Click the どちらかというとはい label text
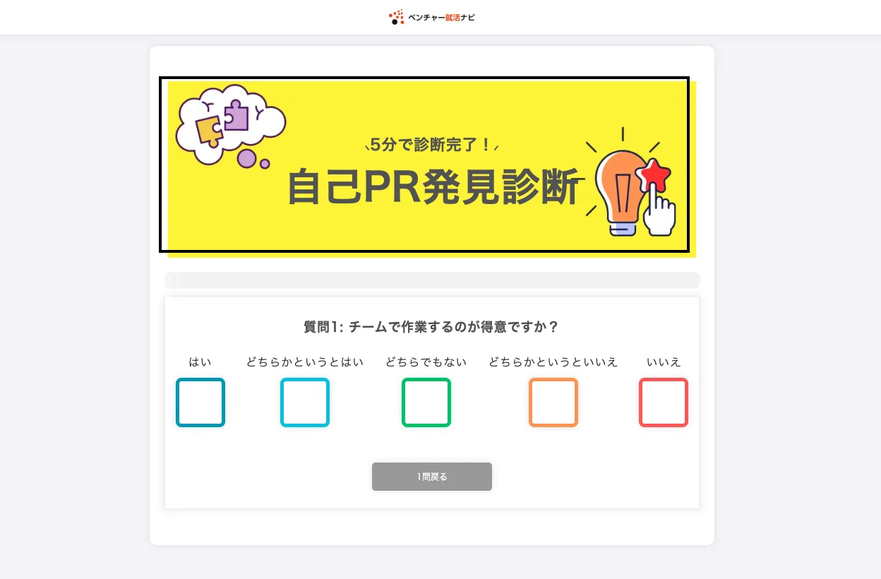 pyautogui.click(x=305, y=362)
